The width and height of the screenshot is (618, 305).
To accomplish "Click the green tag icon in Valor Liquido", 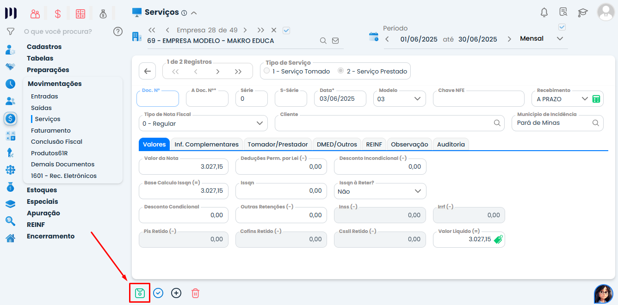I will coord(498,239).
